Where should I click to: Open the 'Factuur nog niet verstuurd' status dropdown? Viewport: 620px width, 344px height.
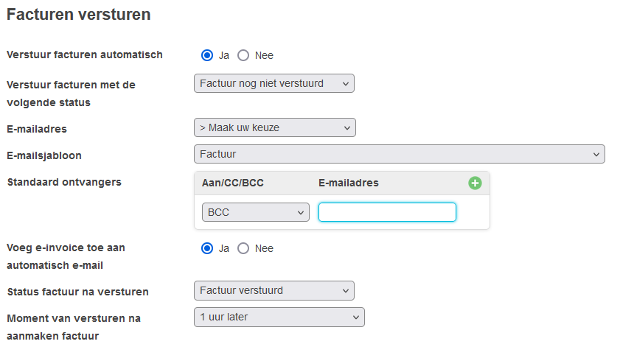click(274, 83)
